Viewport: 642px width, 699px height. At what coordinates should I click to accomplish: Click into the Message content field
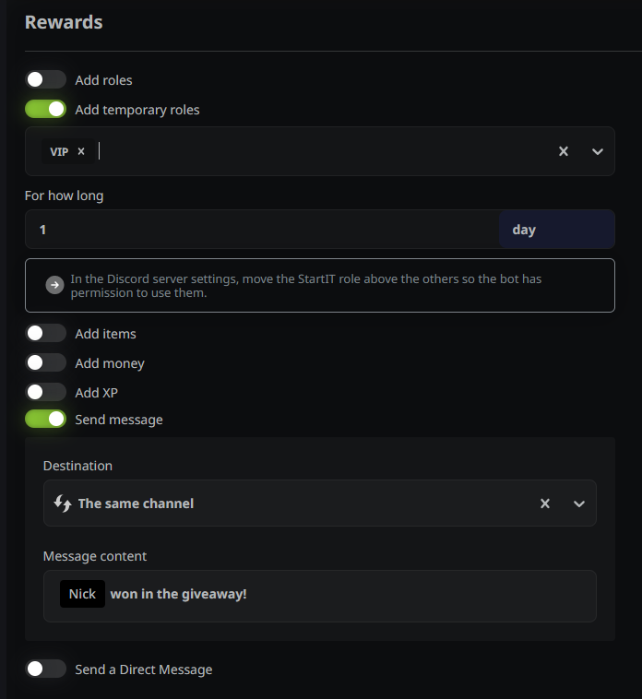click(x=415, y=596)
